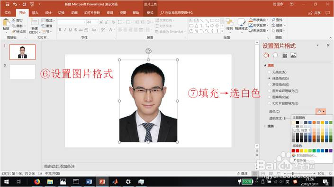Select slide 1 thumbnail
334x187 pixels.
22,52
